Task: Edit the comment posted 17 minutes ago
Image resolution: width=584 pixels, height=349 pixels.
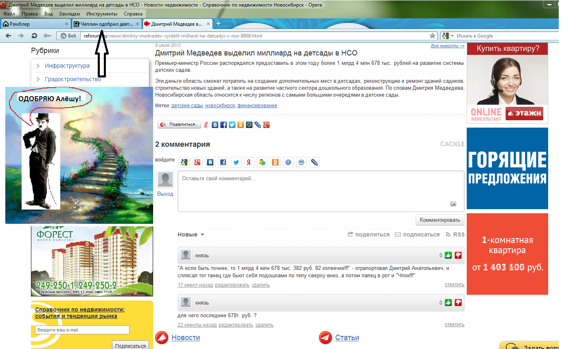Action: coord(232,285)
